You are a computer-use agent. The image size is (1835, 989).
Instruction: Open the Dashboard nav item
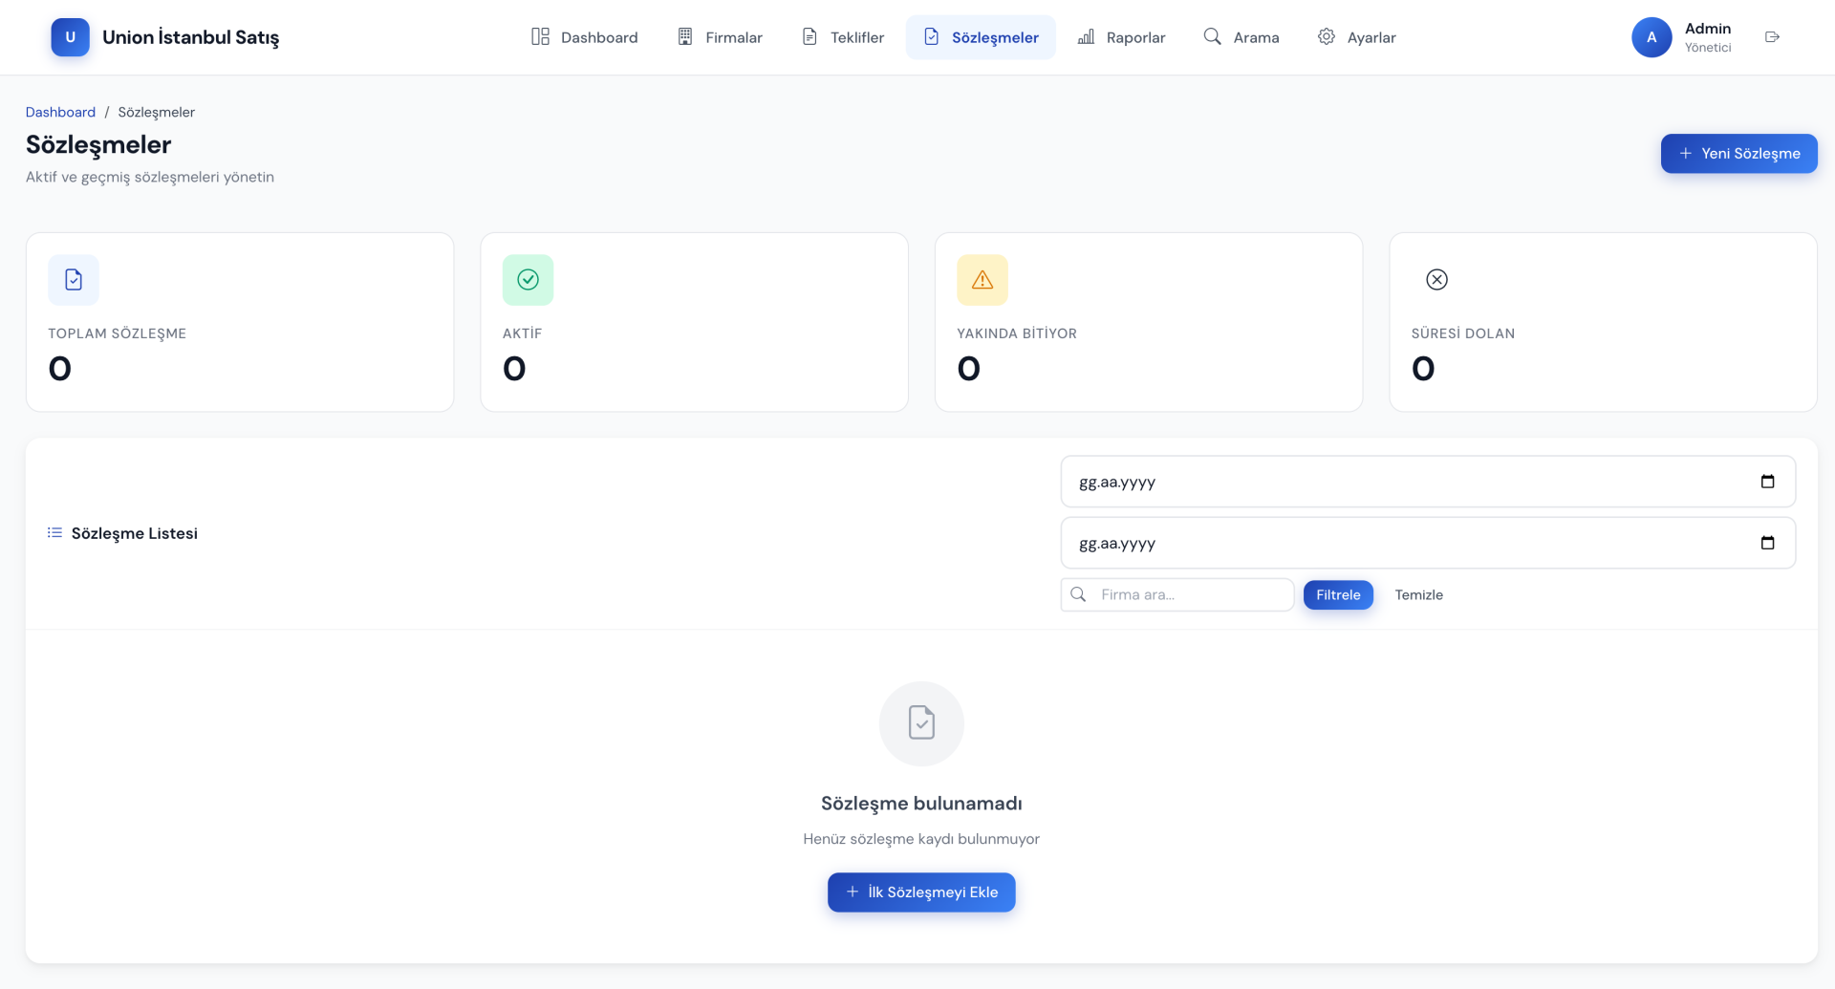tap(584, 37)
